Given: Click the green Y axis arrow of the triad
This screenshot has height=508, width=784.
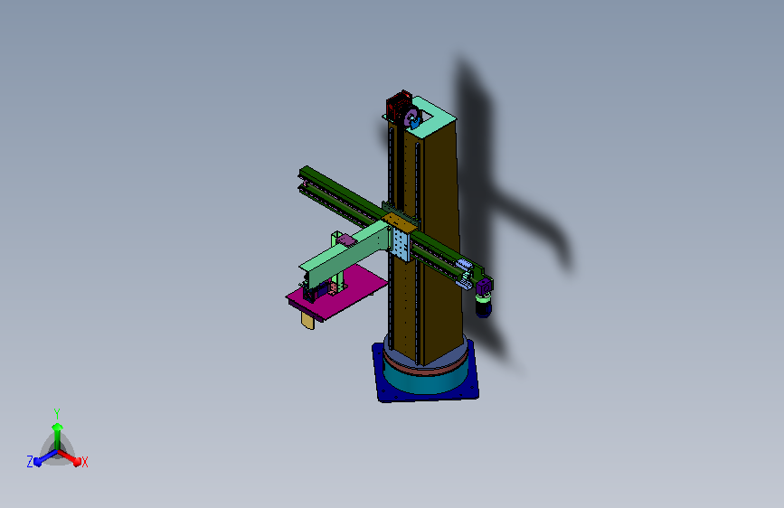Looking at the screenshot, I should (x=58, y=436).
